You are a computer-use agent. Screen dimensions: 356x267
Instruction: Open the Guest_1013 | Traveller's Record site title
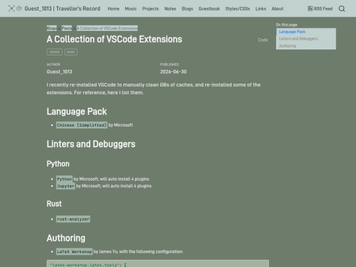click(x=63, y=9)
